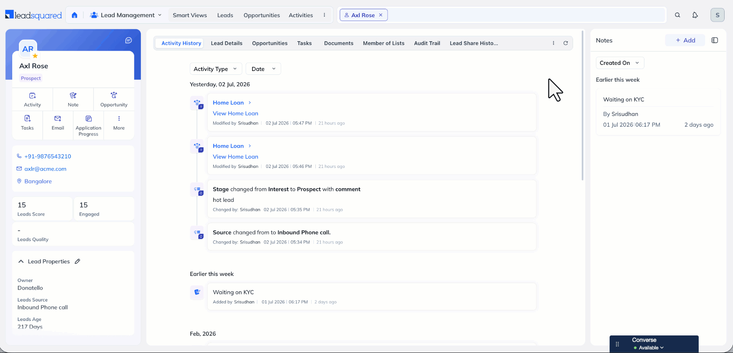Click the Waiting on KYC note icon
This screenshot has width=733, height=353.
point(197,292)
